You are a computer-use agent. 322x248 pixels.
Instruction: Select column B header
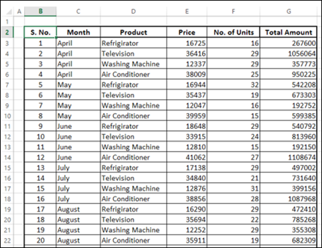41,11
